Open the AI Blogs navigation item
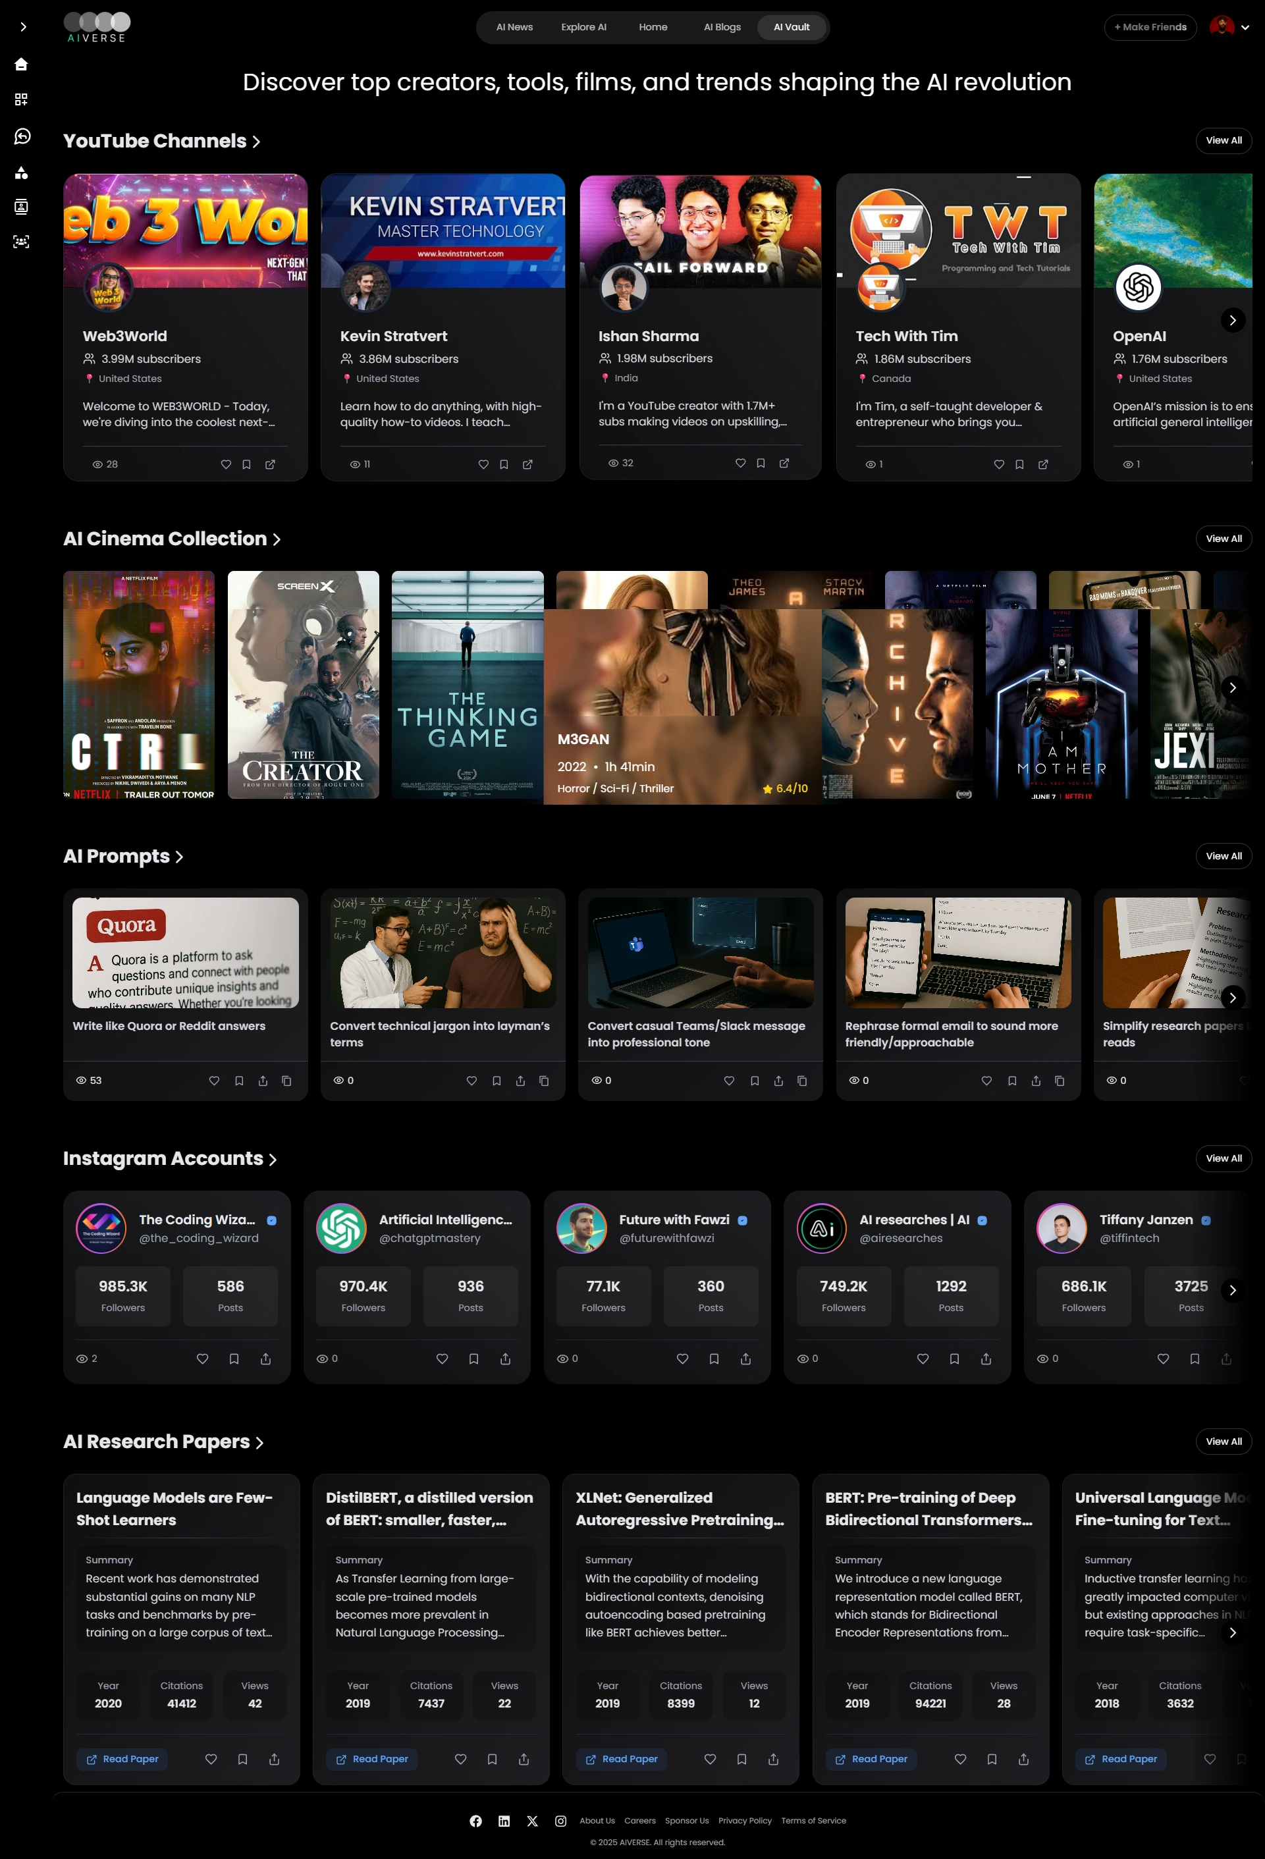The height and width of the screenshot is (1859, 1265). (x=721, y=26)
